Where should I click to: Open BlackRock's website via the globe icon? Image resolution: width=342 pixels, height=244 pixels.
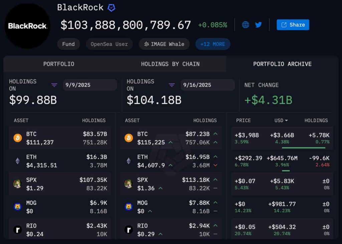[245, 24]
